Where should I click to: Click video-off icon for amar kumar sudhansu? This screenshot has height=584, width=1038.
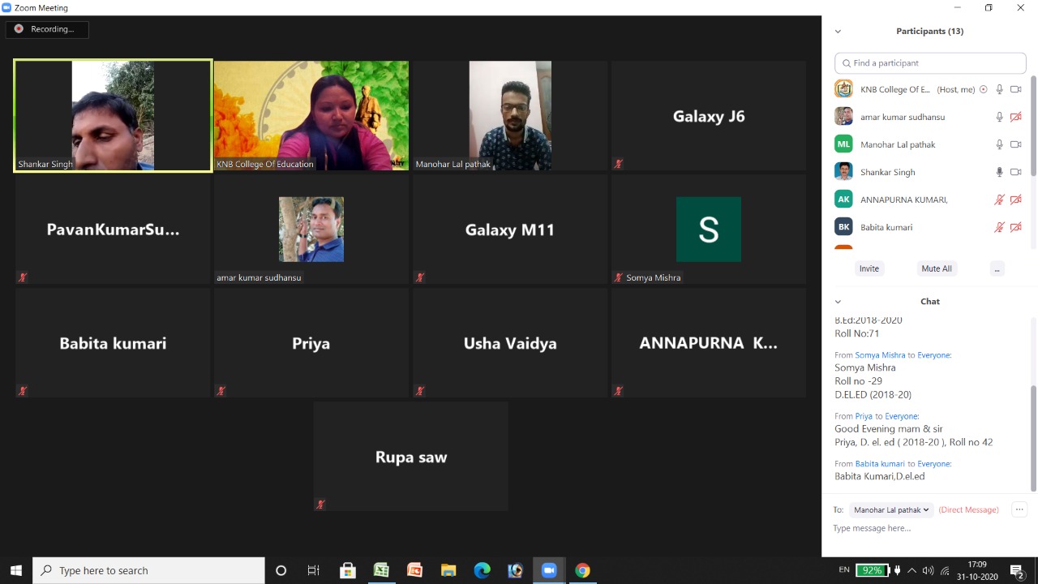(x=1015, y=117)
